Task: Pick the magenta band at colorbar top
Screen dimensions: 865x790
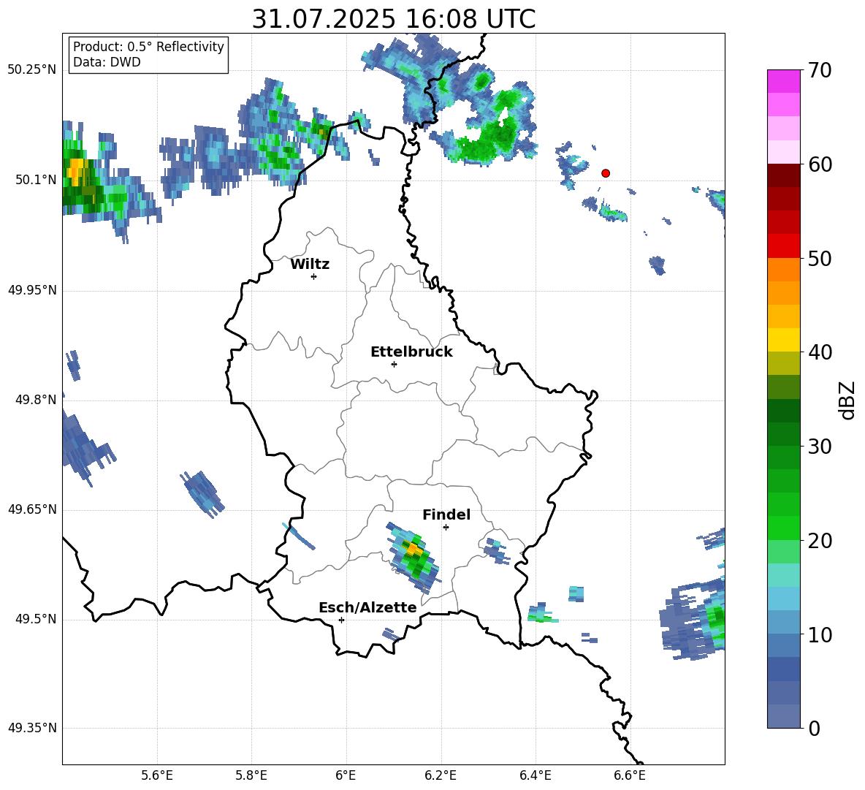Action: click(783, 82)
